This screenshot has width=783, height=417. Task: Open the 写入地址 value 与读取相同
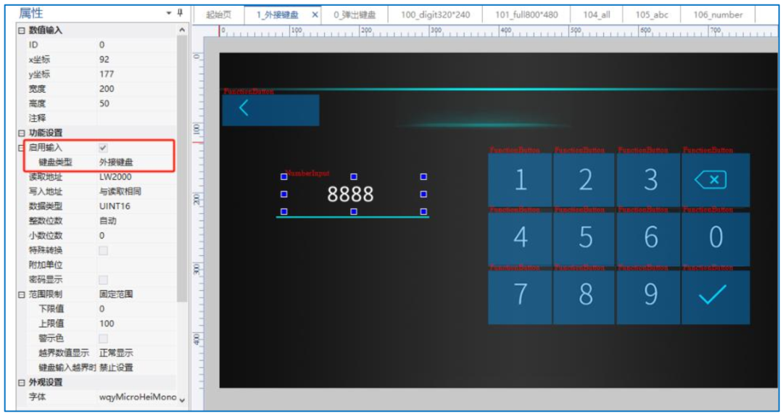click(120, 191)
